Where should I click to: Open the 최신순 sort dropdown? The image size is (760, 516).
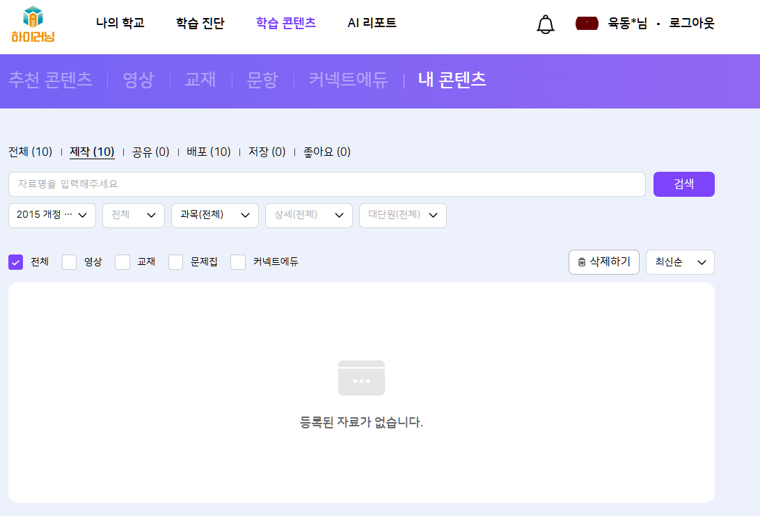[680, 262]
